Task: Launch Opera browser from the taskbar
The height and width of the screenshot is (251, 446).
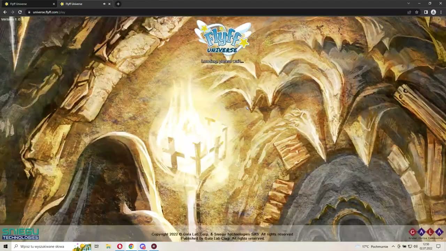Action: [120, 246]
